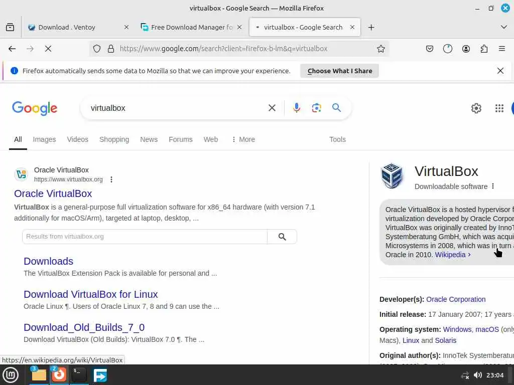Viewport: 514px width, 385px height.
Task: Focus the Results from virtualbox.org field
Action: [x=145, y=237]
